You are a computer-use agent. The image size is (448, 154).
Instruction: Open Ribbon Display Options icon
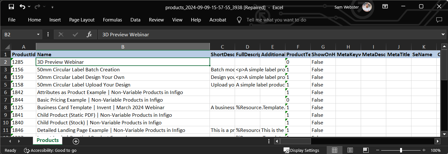tap(385, 7)
